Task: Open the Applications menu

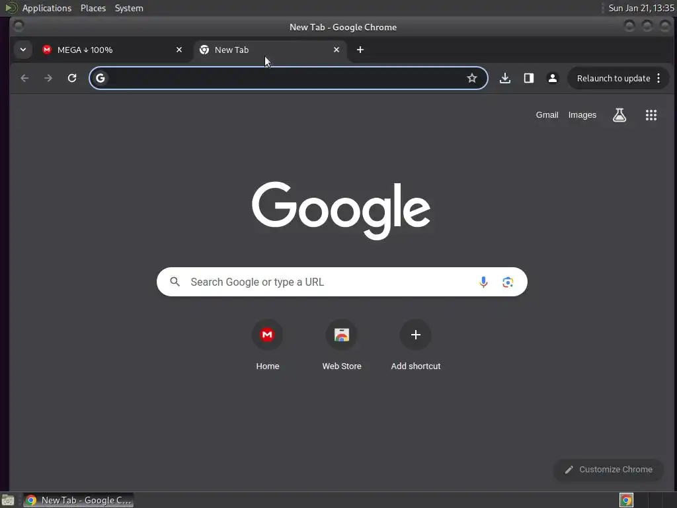Action: tap(47, 8)
